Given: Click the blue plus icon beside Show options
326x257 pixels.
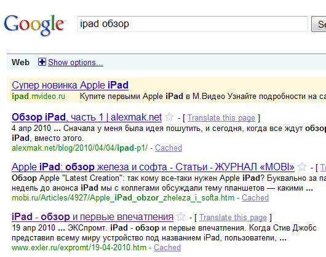Looking at the screenshot, I should (x=42, y=62).
